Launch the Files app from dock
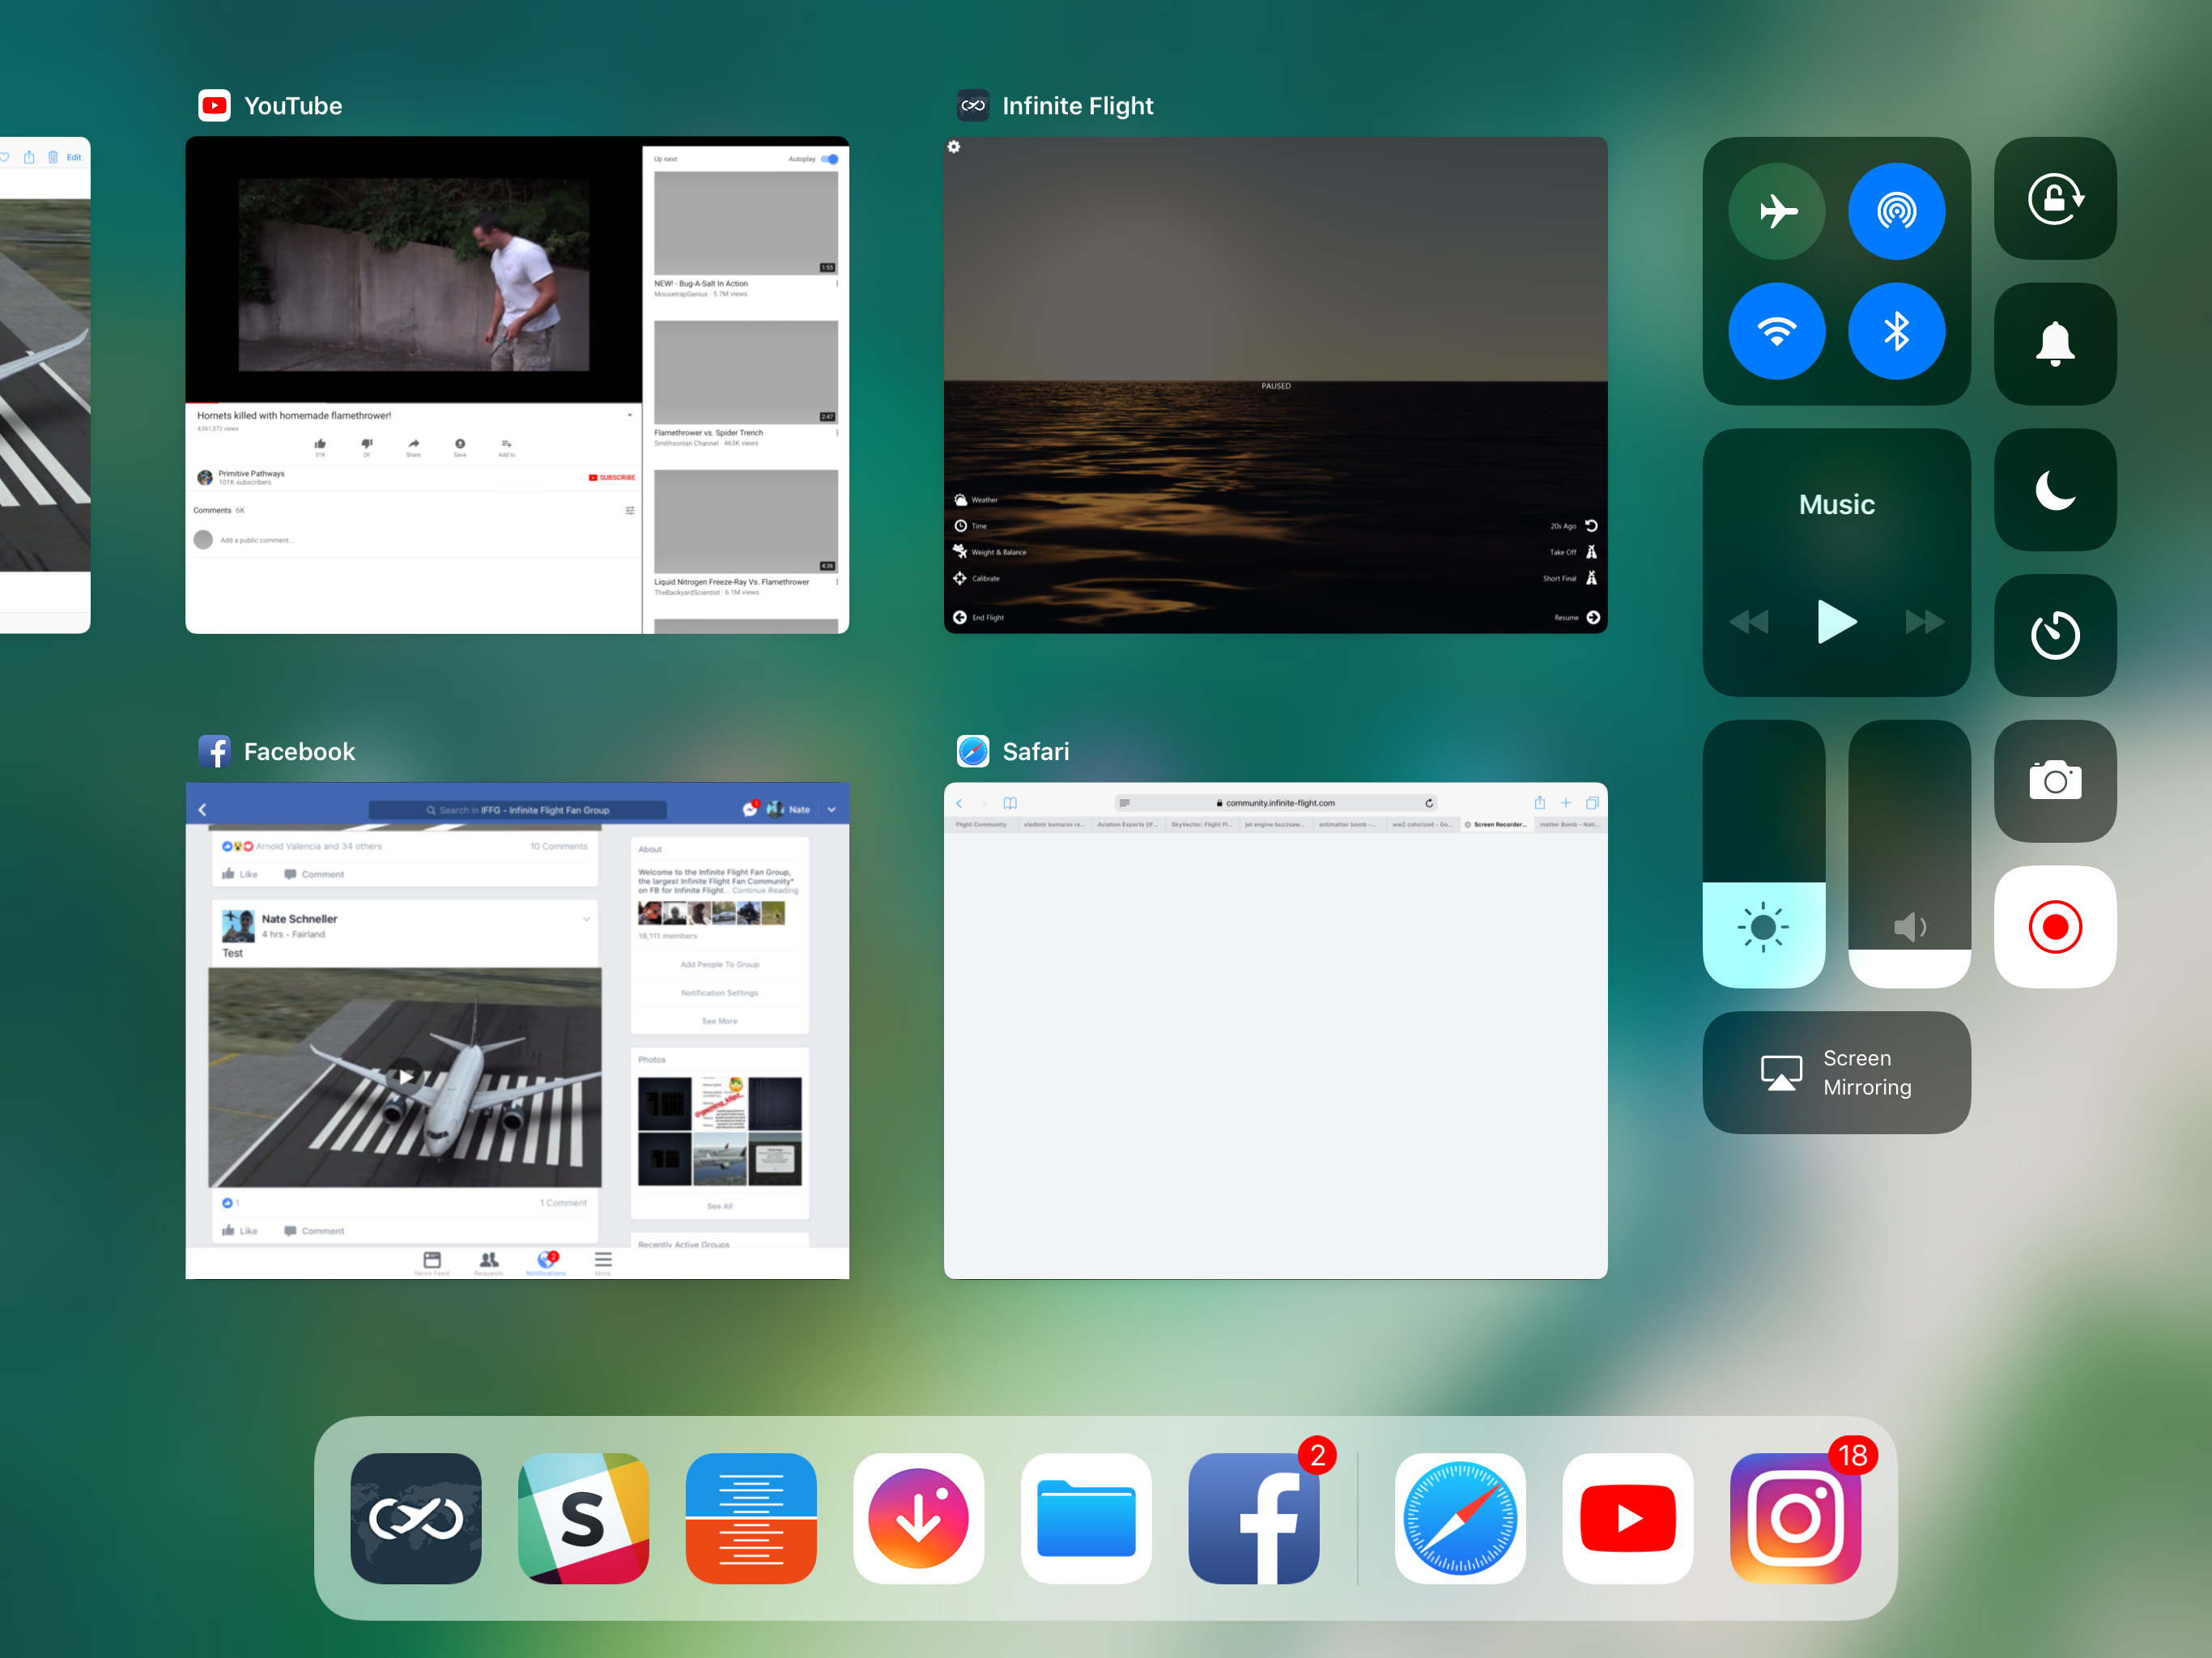The image size is (2212, 1658). coord(1086,1518)
